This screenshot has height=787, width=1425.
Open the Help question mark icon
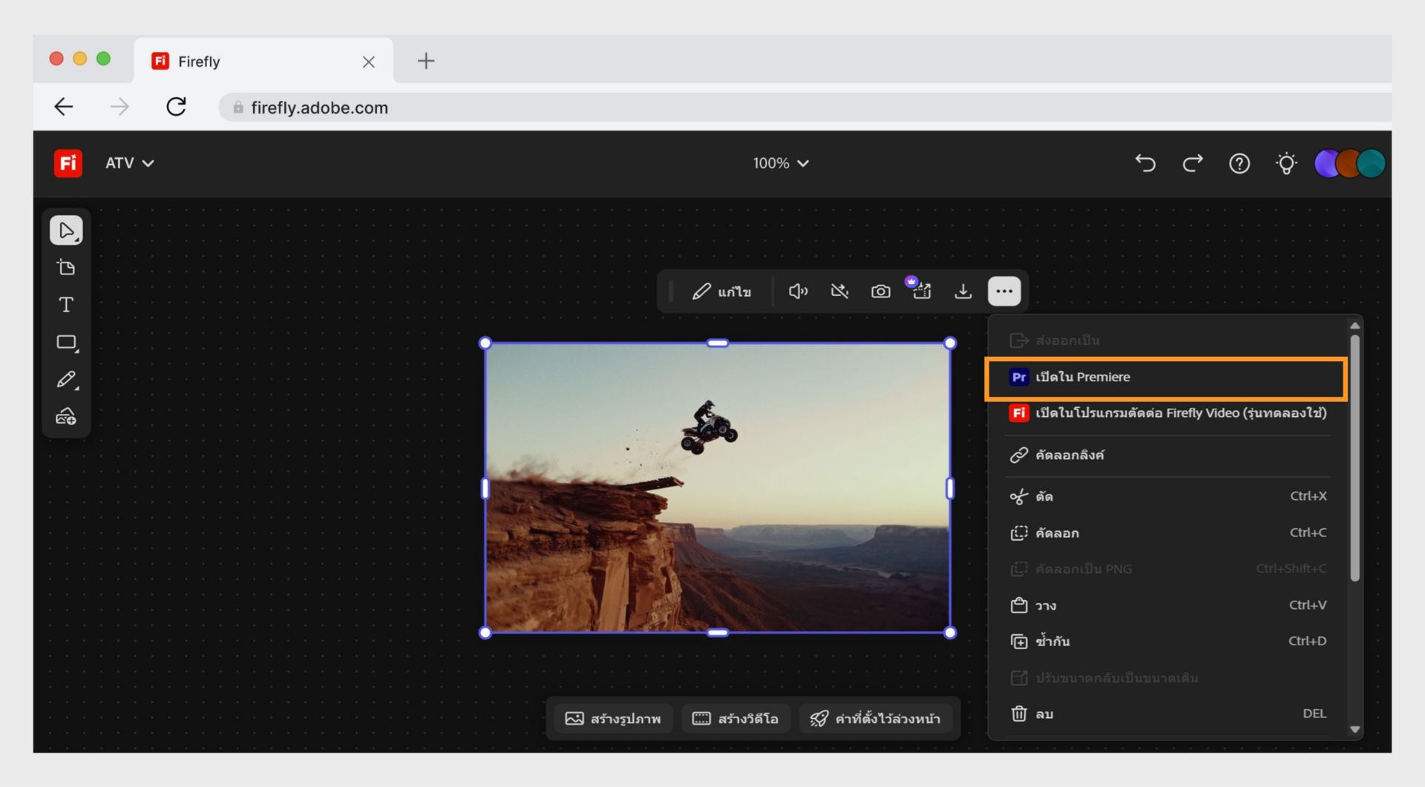[1239, 163]
